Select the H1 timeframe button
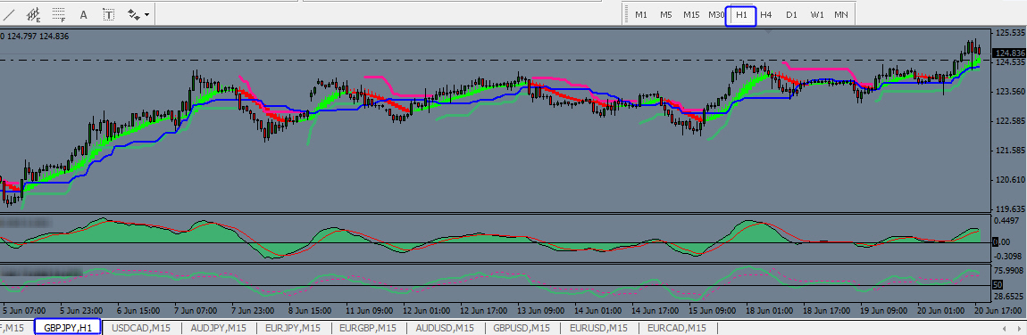The image size is (1027, 335). coord(741,16)
